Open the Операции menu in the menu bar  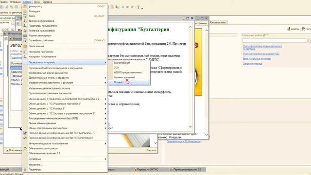point(15,2)
